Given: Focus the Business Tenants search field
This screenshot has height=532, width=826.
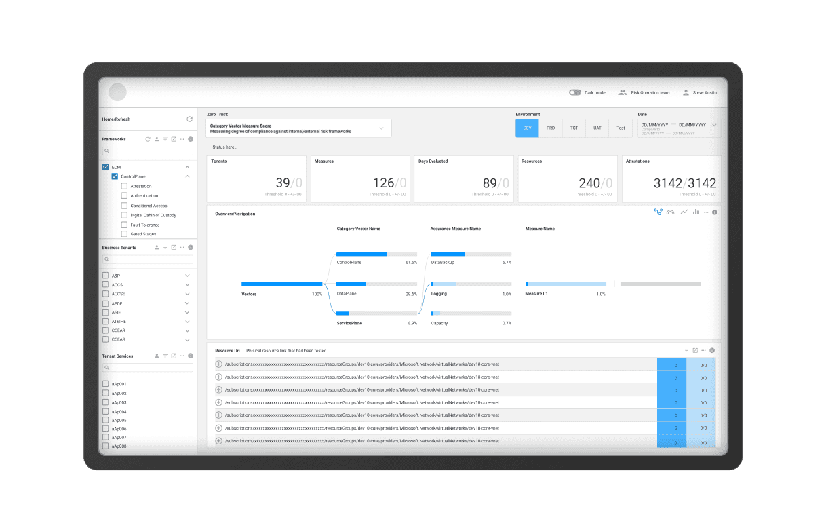Looking at the screenshot, I should (x=148, y=259).
